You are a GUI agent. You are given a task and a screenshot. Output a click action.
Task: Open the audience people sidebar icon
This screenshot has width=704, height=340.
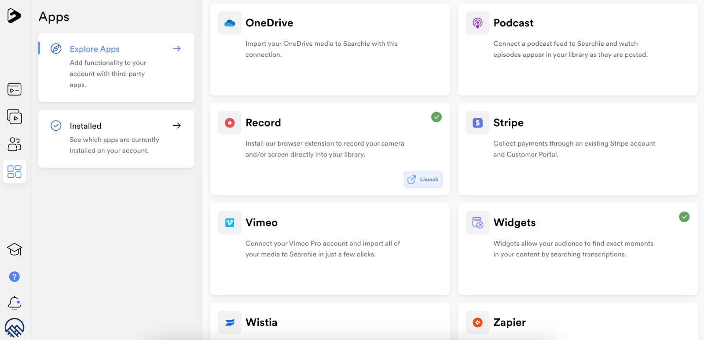tap(15, 144)
